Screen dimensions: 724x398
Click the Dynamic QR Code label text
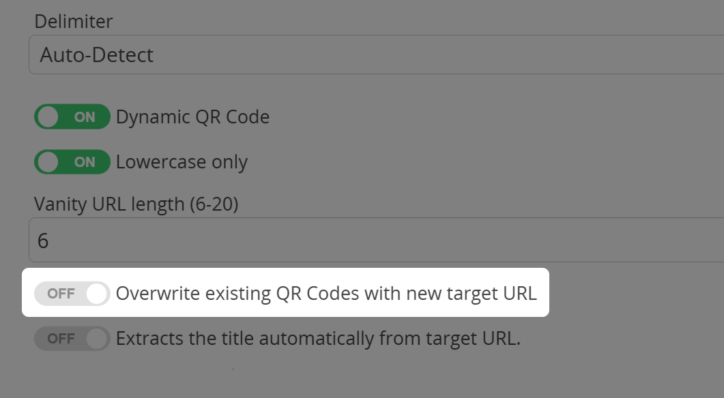(192, 117)
